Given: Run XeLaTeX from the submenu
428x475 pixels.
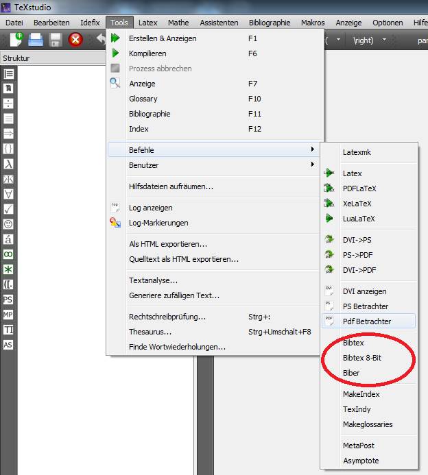Looking at the screenshot, I should 369,204.
